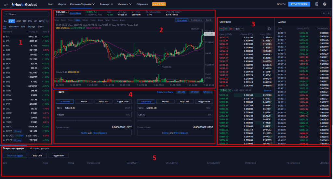Screen dimensions: 333x179
Task: Switch to the Fav market tab
Action: (6, 21)
